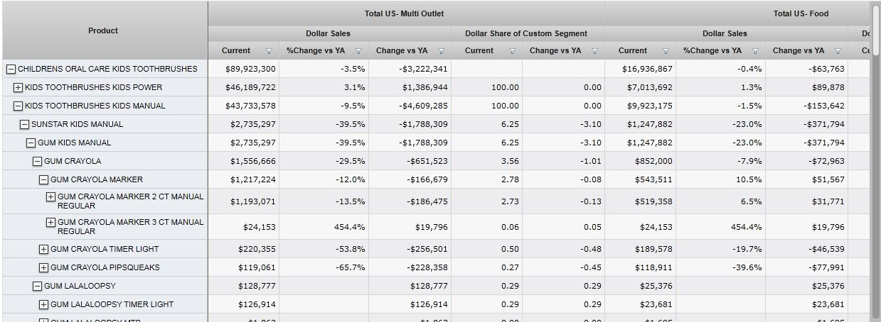
Task: Click filter icon on Food Current column
Action: click(666, 51)
